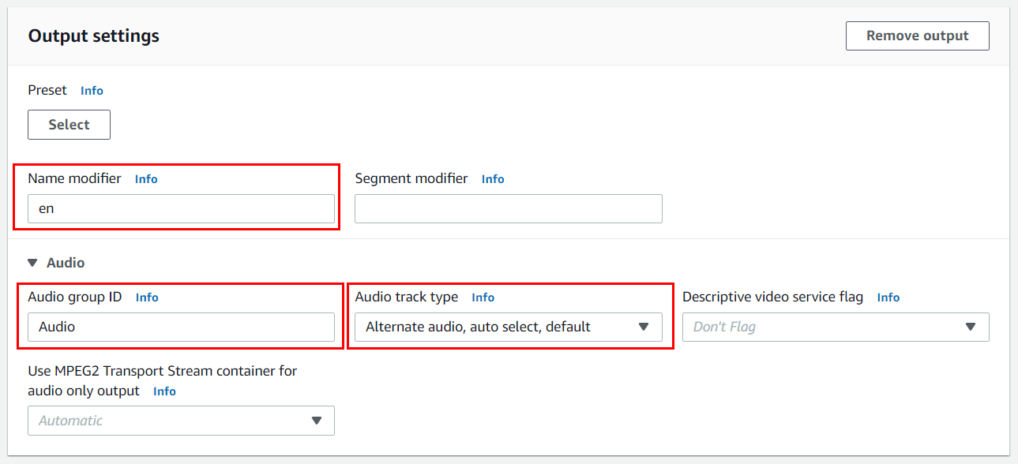Click the Don't Flag dropdown arrow
Screen dimensions: 1018x464
(x=971, y=327)
